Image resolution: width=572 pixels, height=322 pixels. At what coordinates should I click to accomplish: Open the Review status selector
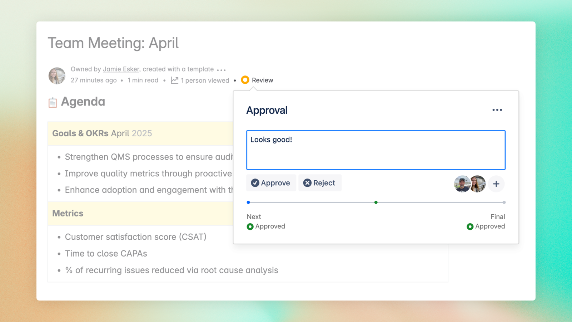point(258,80)
